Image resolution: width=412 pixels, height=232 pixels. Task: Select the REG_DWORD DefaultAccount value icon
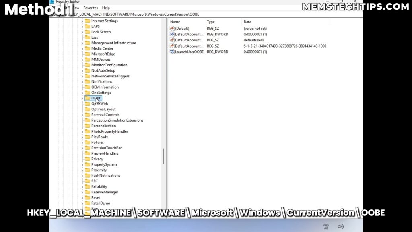[172, 35]
